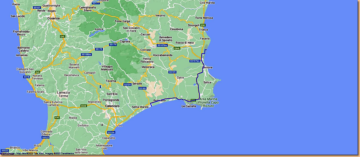Click the Villaggio Mancuso label

pyautogui.click(x=108, y=68)
